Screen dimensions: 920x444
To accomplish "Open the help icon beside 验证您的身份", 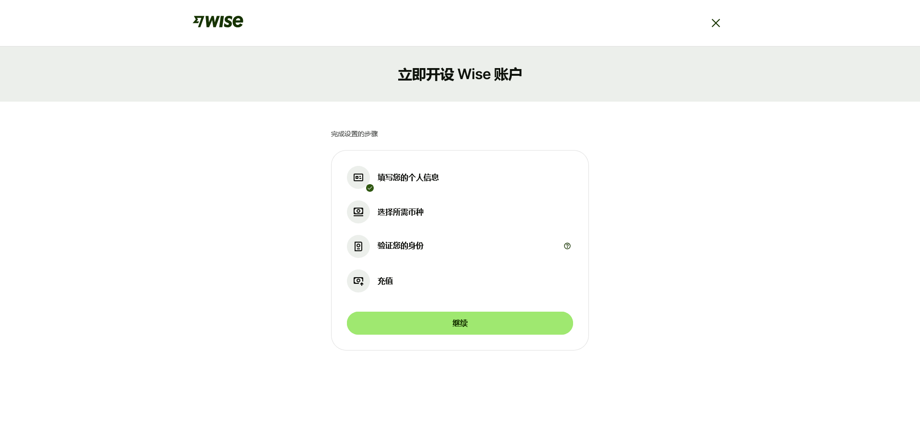I will [x=567, y=245].
